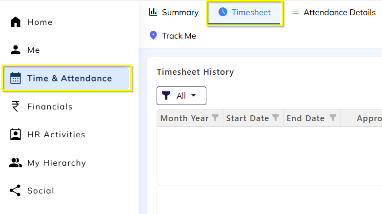Click the HR Activities badge icon
The height and width of the screenshot is (214, 382).
pos(16,134)
